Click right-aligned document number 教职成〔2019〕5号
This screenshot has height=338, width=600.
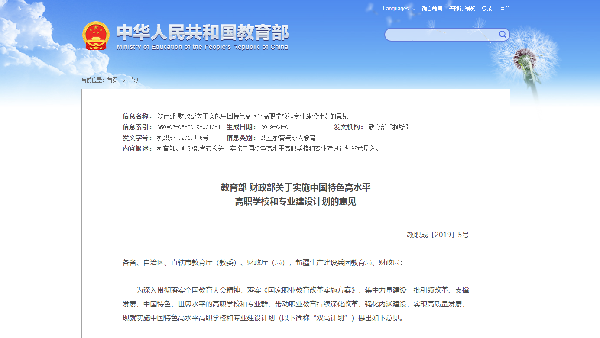pyautogui.click(x=438, y=235)
